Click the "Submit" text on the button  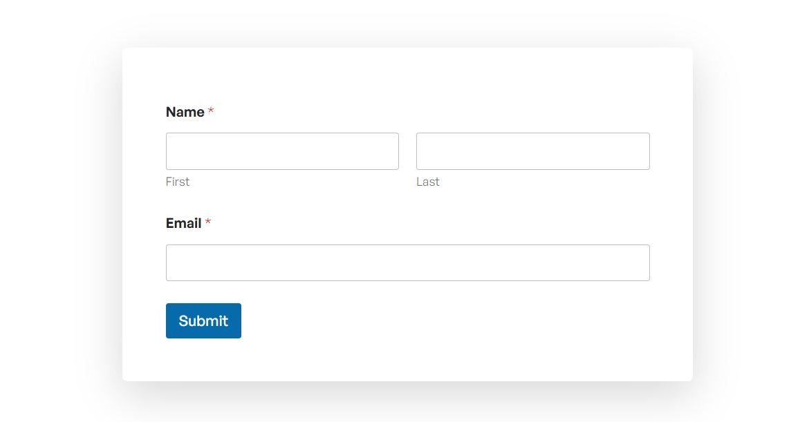[203, 320]
